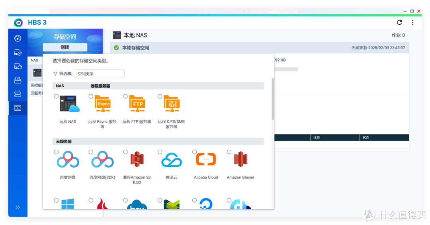Select the 远程 NAS radio button
The image size is (430, 225).
point(56,96)
